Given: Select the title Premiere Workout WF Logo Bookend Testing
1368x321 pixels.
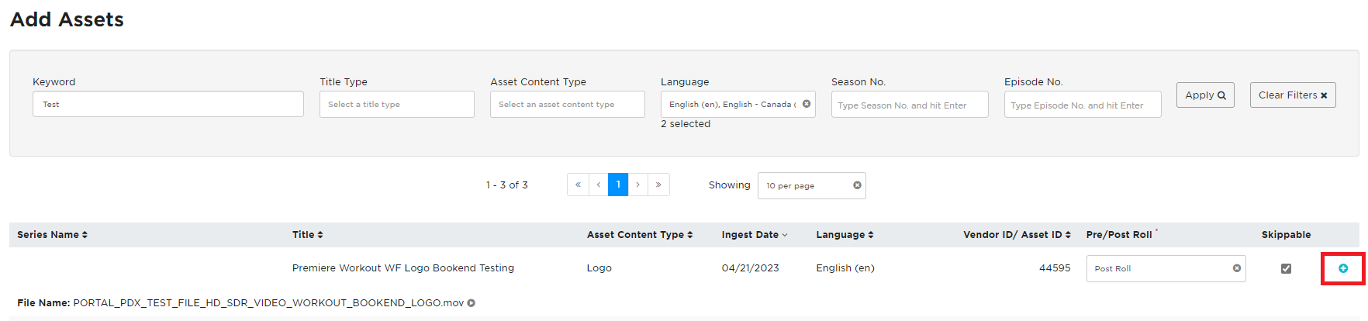Looking at the screenshot, I should (403, 268).
